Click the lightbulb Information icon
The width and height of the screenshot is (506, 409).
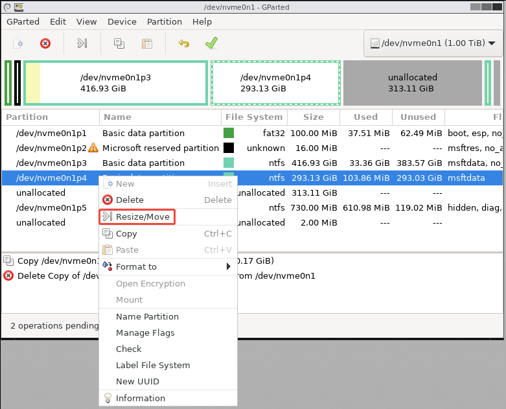(108, 398)
